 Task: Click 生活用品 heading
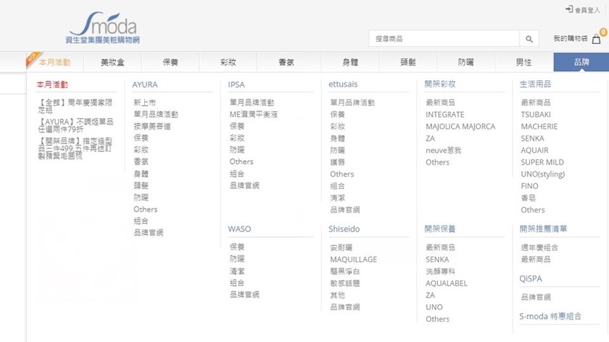pyautogui.click(x=535, y=83)
